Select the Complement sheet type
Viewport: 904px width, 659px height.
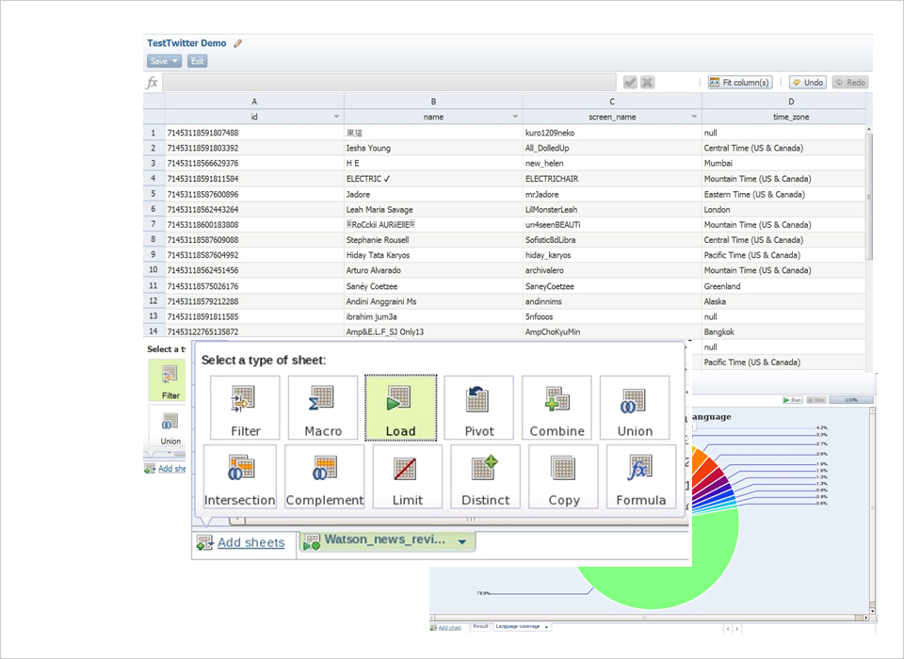pos(324,477)
